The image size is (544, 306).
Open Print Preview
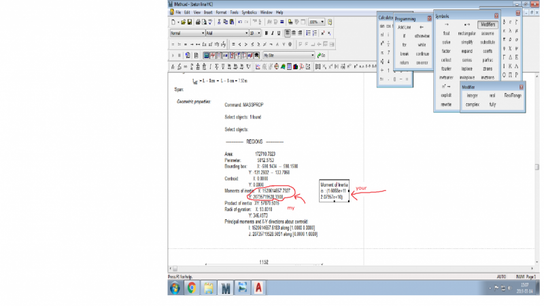204,22
